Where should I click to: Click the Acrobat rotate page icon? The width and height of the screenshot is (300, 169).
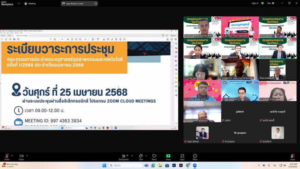[124, 39]
